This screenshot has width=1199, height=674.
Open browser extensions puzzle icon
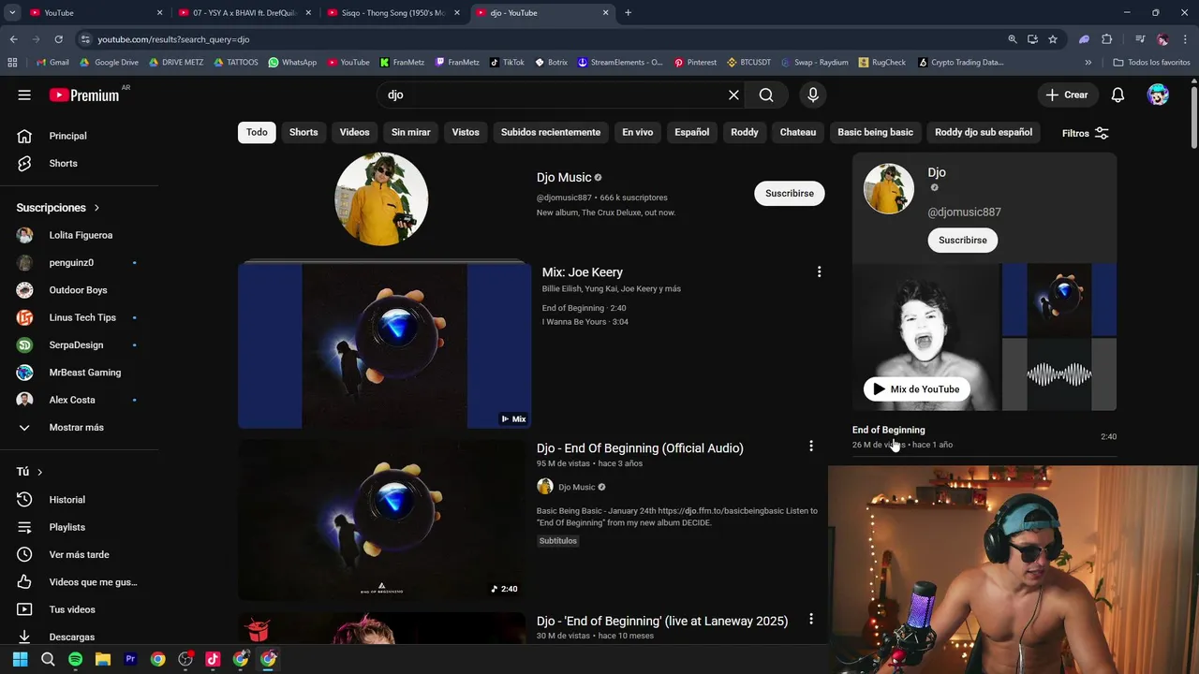pos(1106,39)
